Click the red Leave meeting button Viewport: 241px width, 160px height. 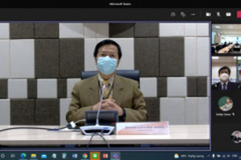pyautogui.click(x=239, y=14)
